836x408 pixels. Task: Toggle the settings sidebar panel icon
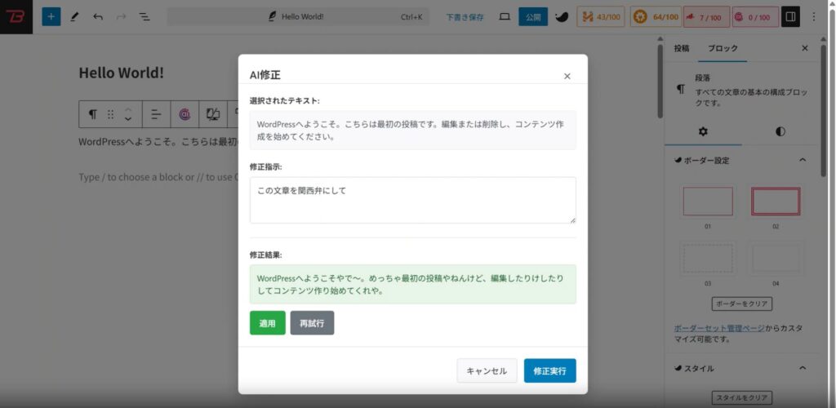(790, 17)
